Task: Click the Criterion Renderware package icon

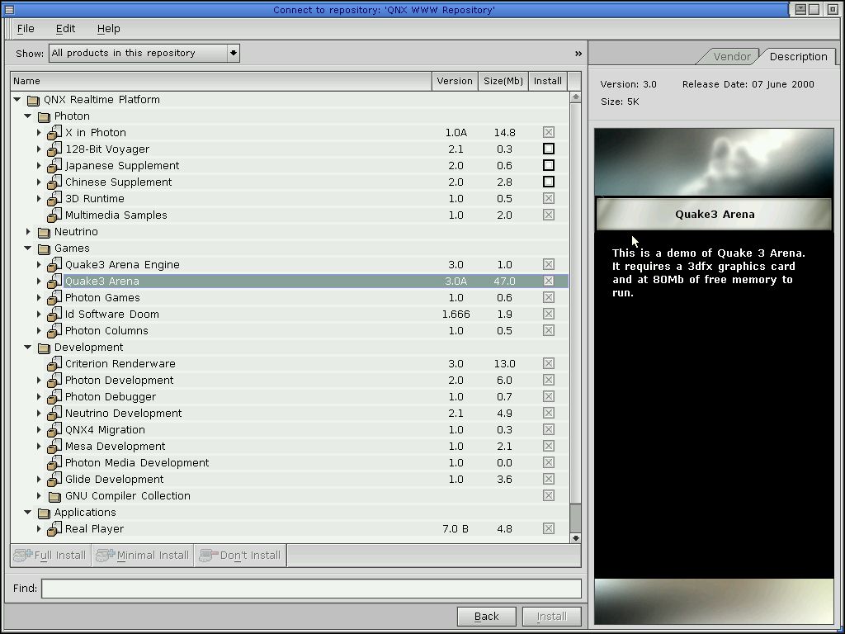Action: click(54, 364)
